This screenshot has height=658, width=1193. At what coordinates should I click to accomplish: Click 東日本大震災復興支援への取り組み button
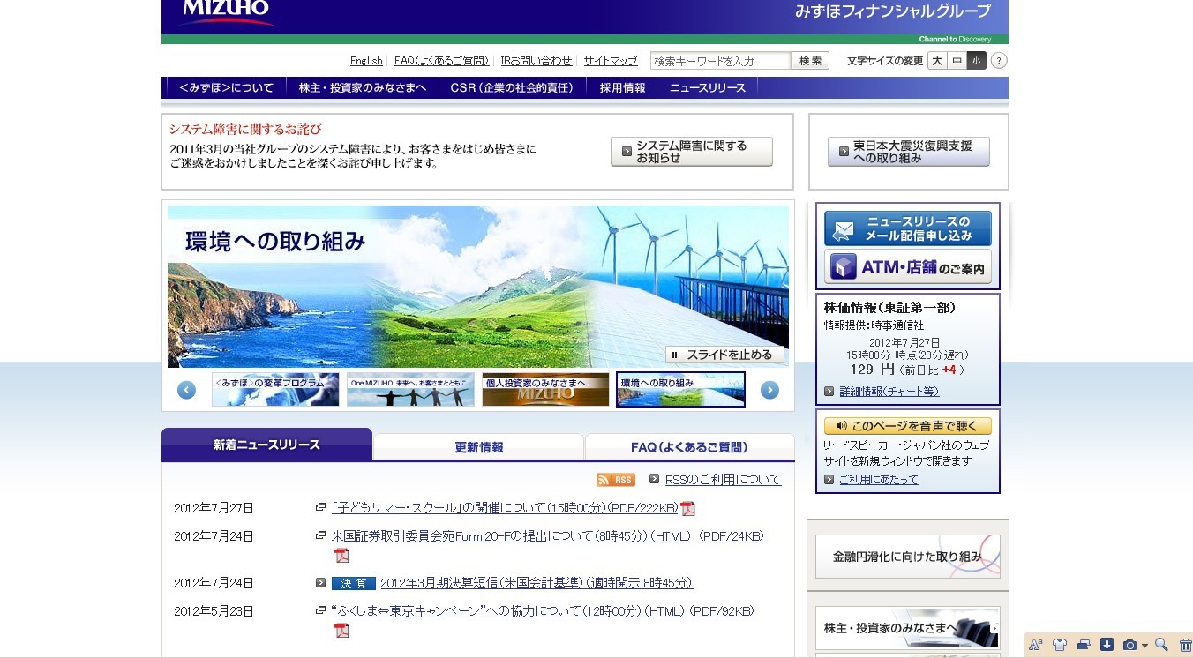pyautogui.click(x=909, y=152)
